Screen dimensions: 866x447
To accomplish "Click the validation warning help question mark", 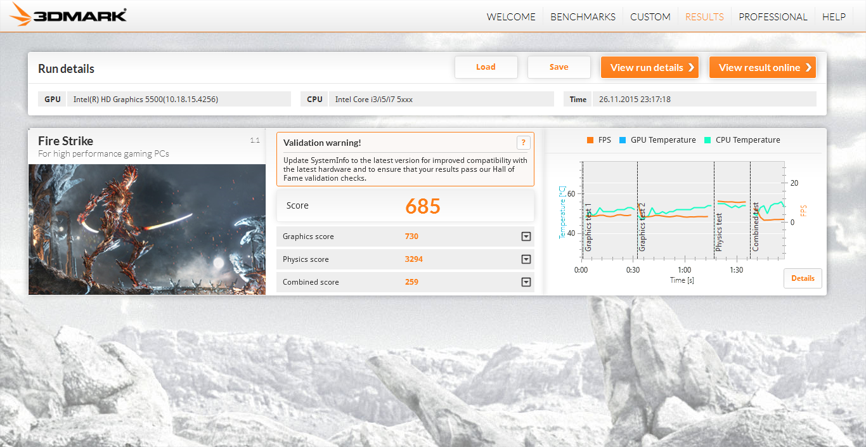I will [523, 143].
